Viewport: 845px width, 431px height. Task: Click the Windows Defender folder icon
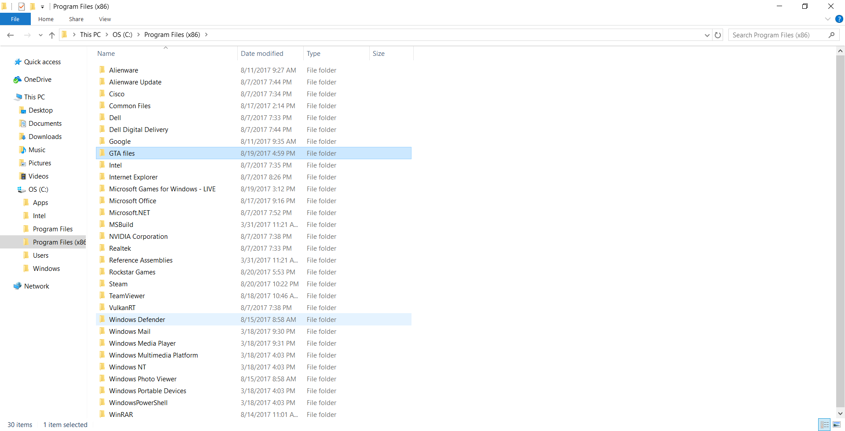(102, 319)
